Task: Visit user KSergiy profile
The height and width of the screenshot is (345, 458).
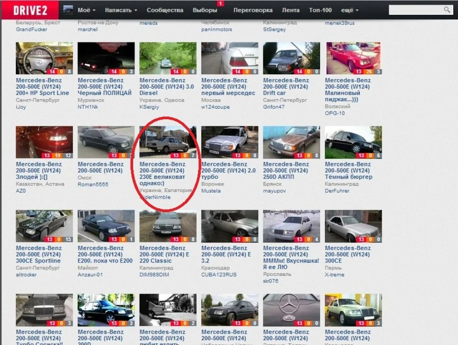Action: [149, 107]
